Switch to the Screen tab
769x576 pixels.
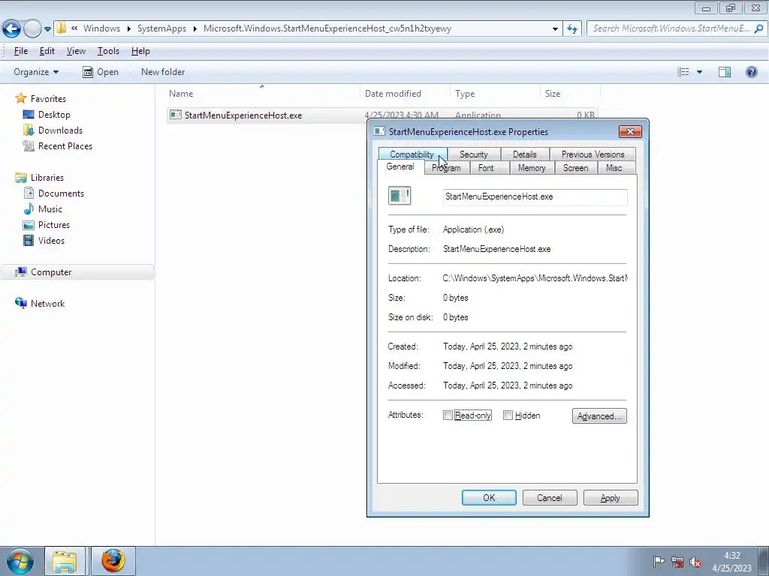pyautogui.click(x=576, y=168)
